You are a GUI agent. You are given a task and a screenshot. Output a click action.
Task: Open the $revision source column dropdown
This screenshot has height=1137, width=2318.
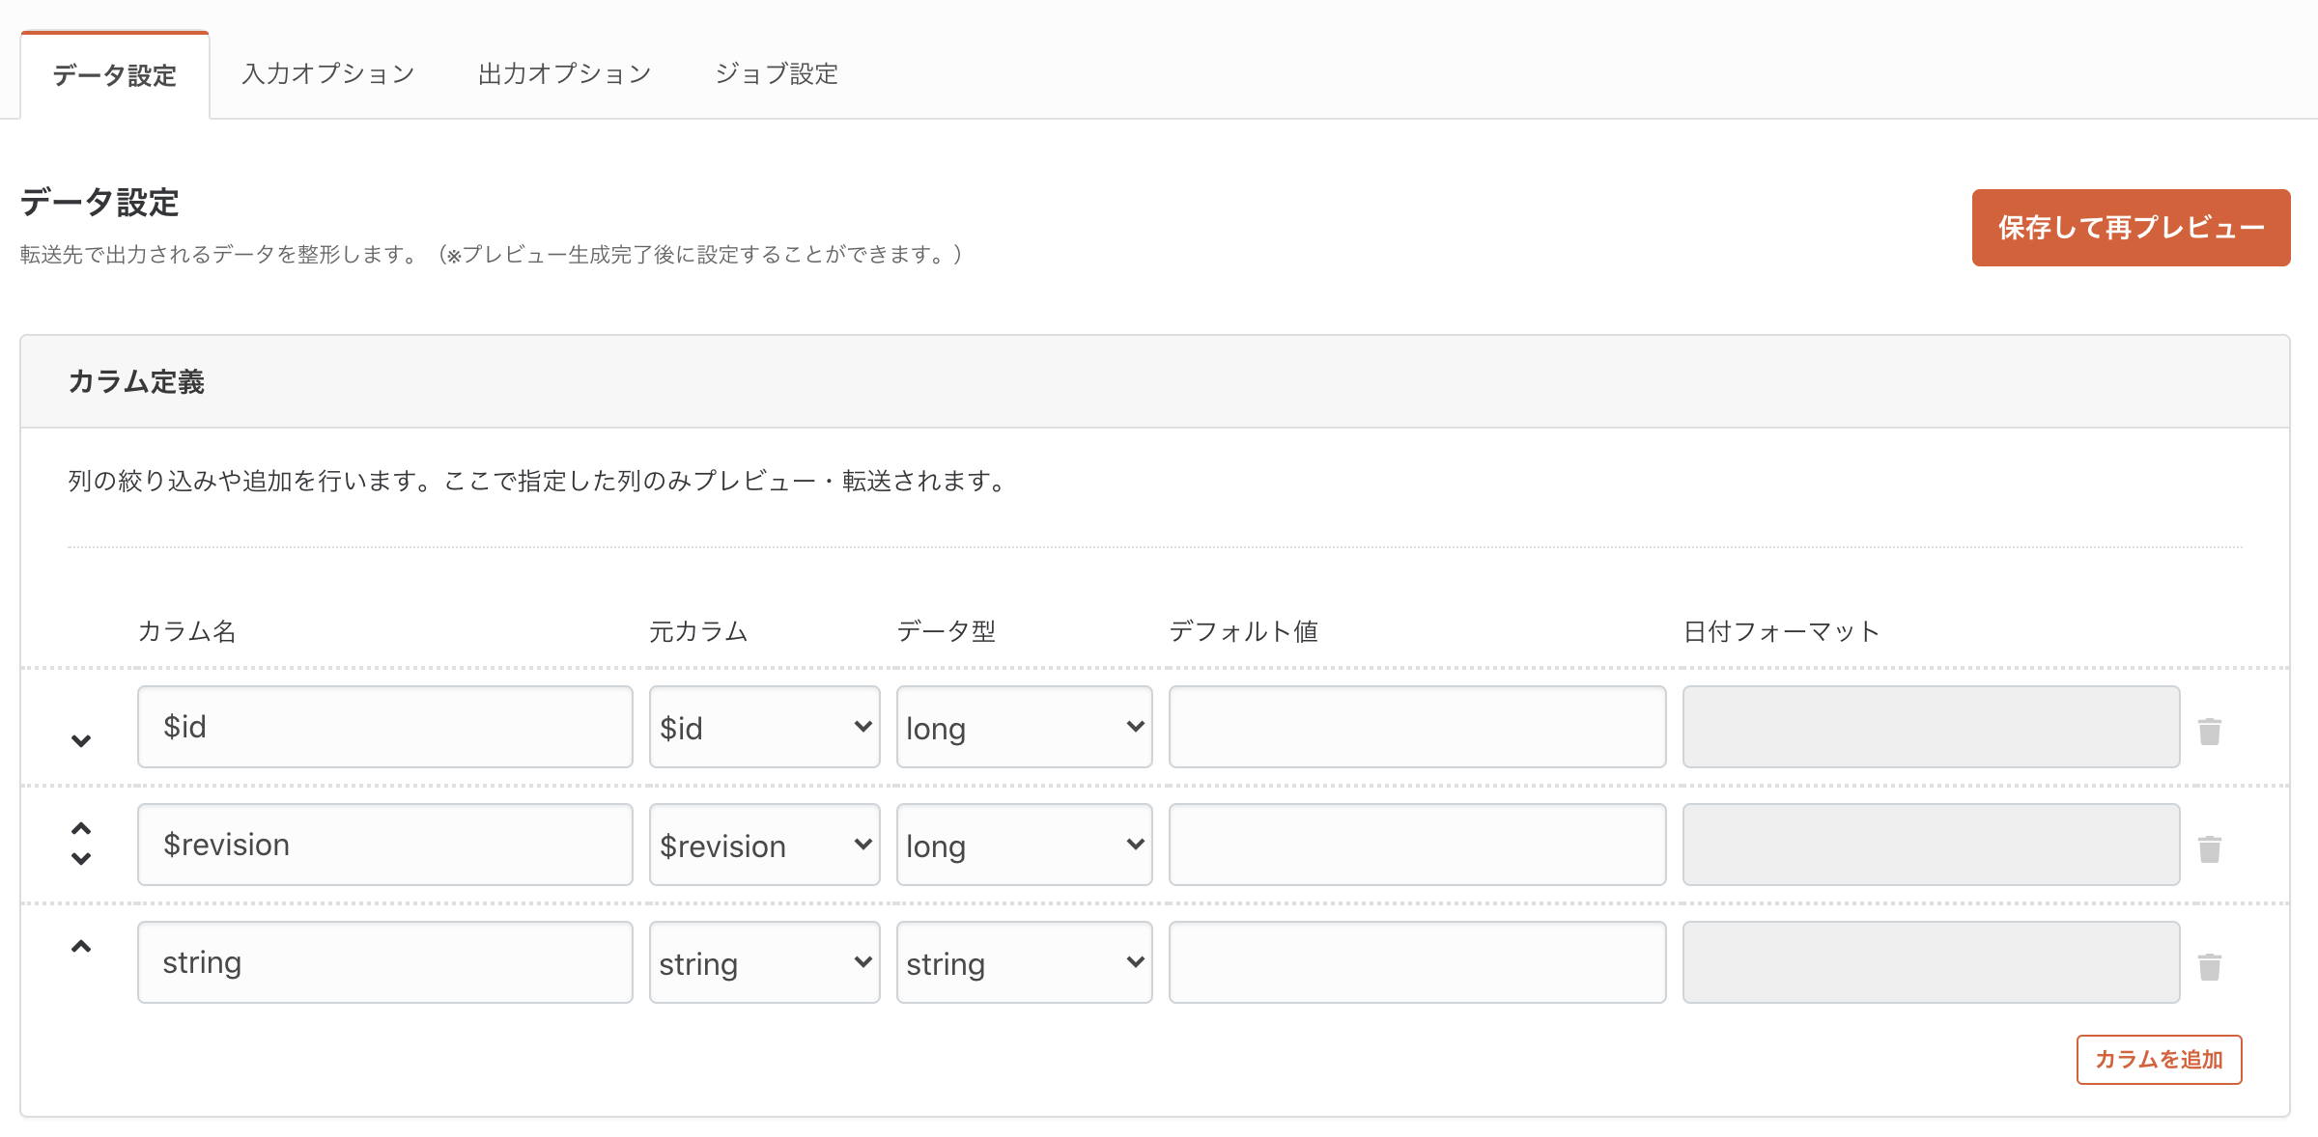[x=764, y=845]
